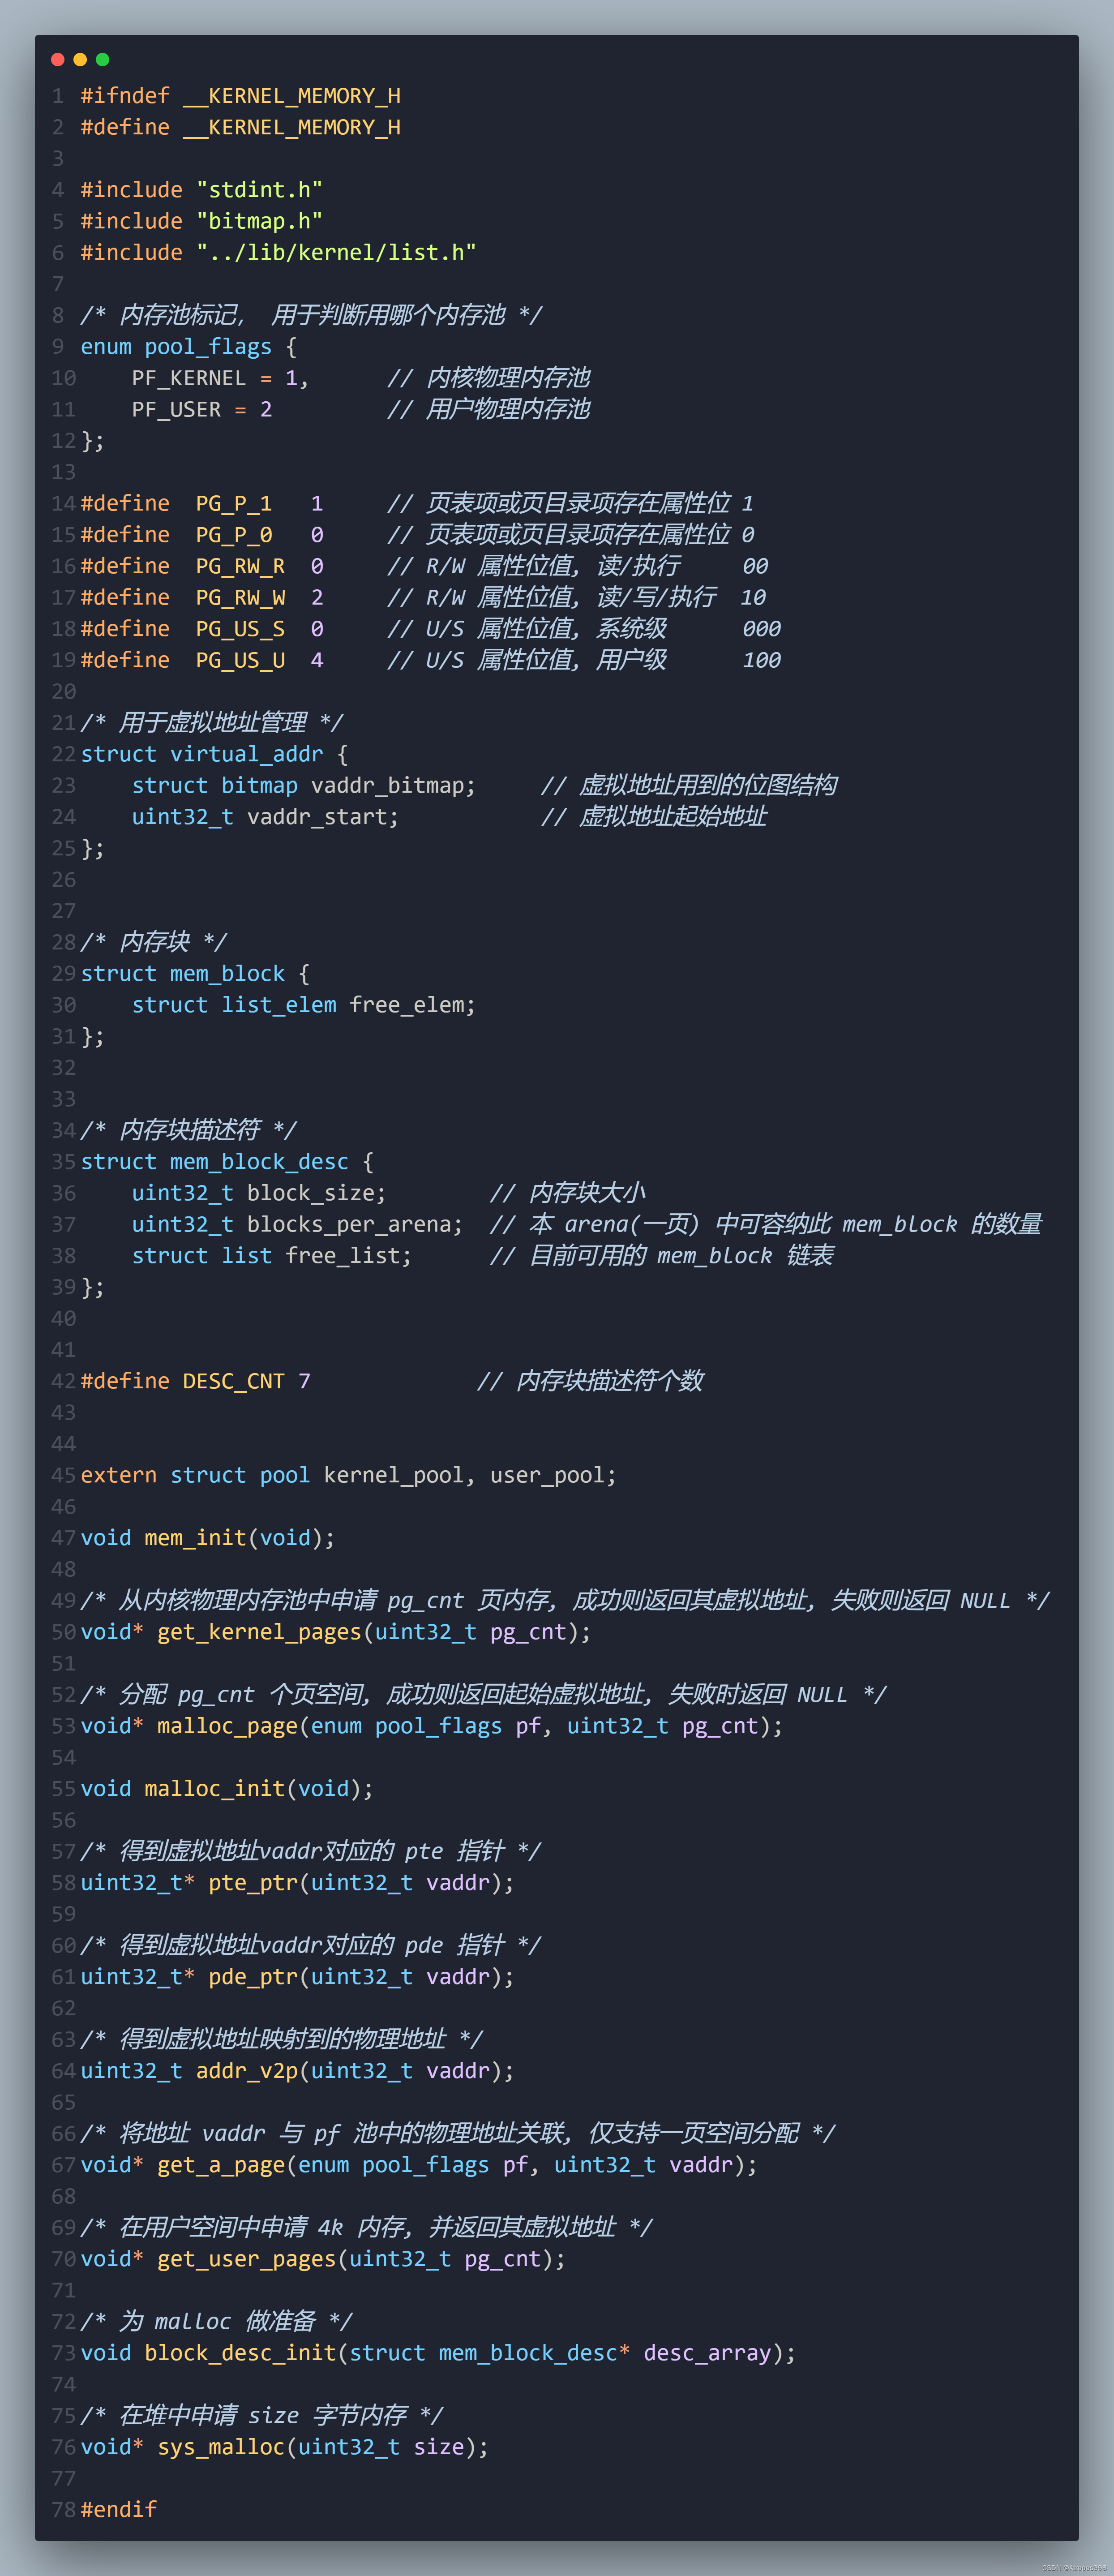Click line number 78 in the gutter
This screenshot has width=1114, height=2576.
point(63,2510)
